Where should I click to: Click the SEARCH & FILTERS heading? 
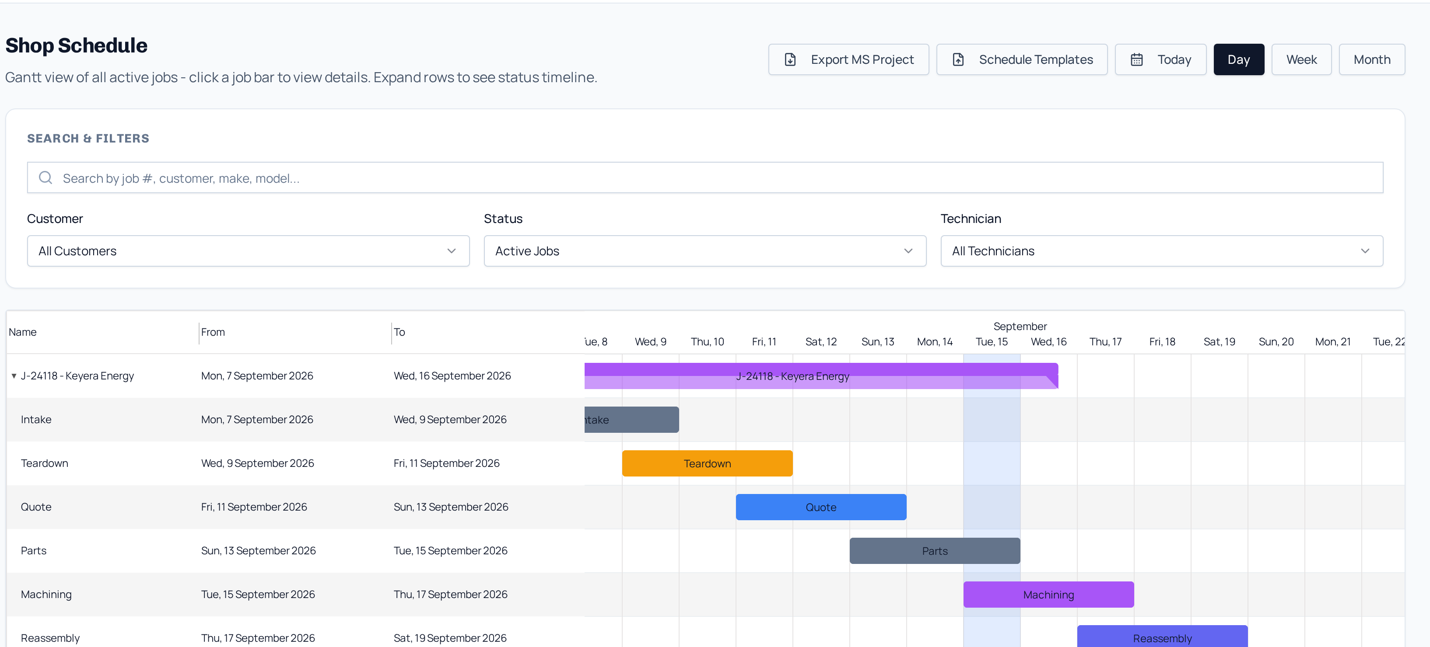[x=88, y=138]
